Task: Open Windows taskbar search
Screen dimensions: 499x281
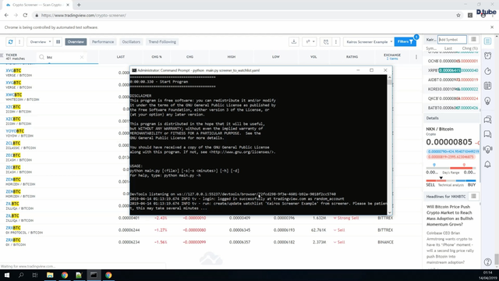Action: point(21,275)
